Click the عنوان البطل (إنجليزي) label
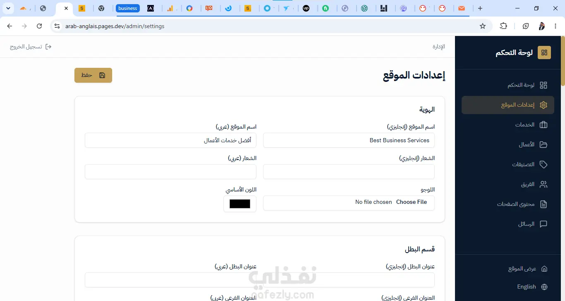Image resolution: width=565 pixels, height=301 pixels. (x=410, y=267)
